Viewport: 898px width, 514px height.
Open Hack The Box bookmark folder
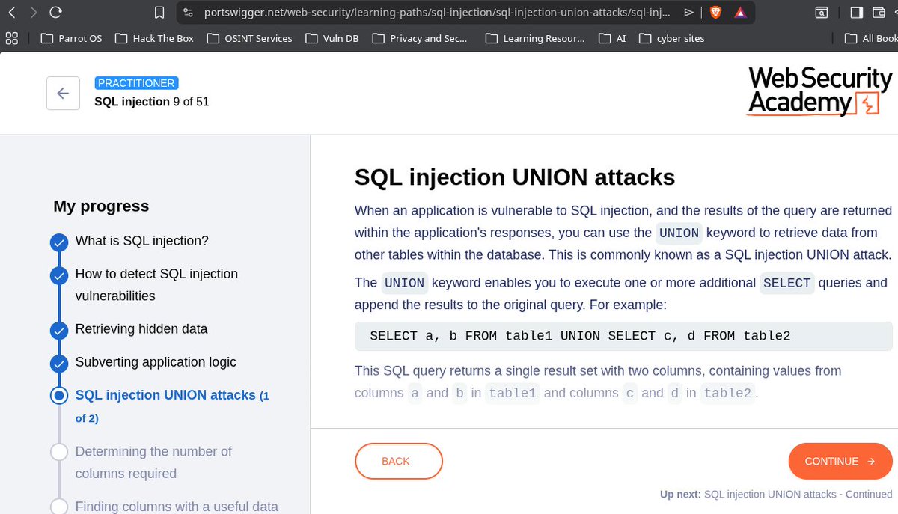pos(153,38)
